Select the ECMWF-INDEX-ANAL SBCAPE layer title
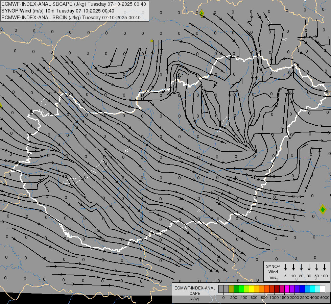Image resolution: width=331 pixels, height=304 pixels. pos(74,4)
